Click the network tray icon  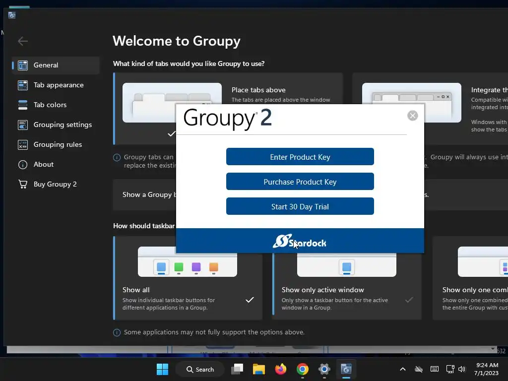coord(450,369)
